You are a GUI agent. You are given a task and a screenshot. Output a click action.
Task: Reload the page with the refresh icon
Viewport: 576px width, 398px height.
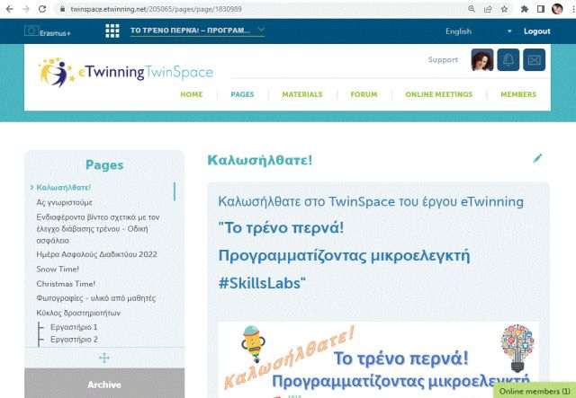tap(42, 9)
